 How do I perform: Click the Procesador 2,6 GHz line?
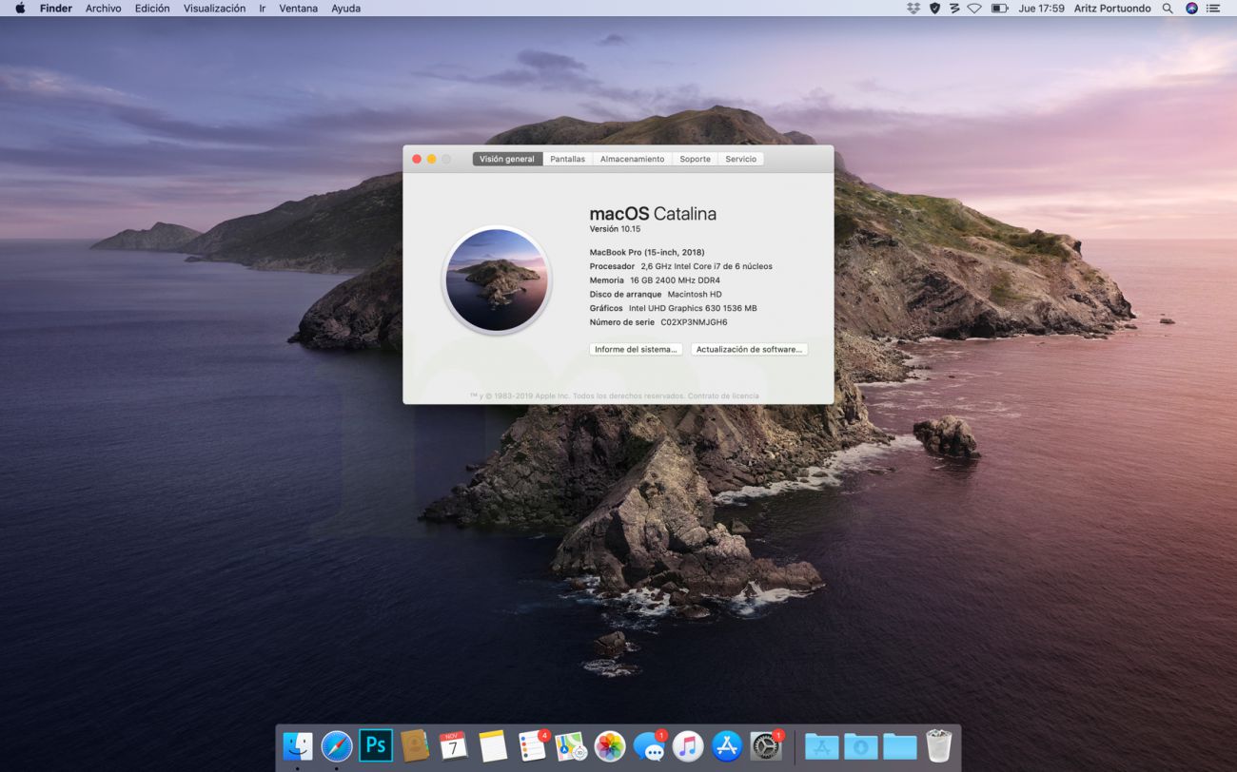point(681,266)
